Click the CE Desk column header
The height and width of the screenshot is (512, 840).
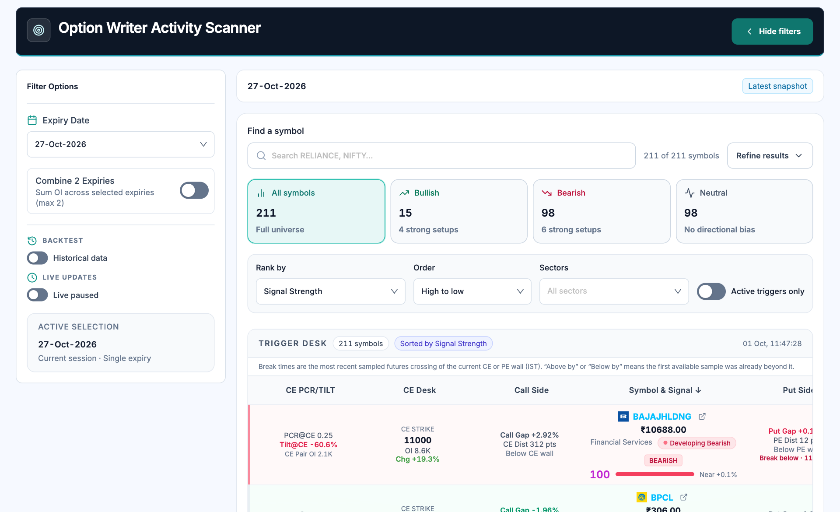[420, 390]
